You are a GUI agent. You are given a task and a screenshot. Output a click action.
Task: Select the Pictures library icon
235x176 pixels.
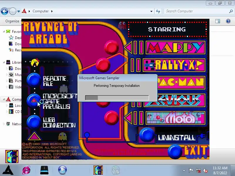point(11,81)
